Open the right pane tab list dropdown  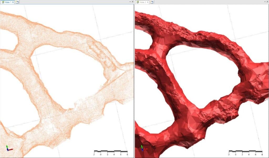[x=265, y=2]
